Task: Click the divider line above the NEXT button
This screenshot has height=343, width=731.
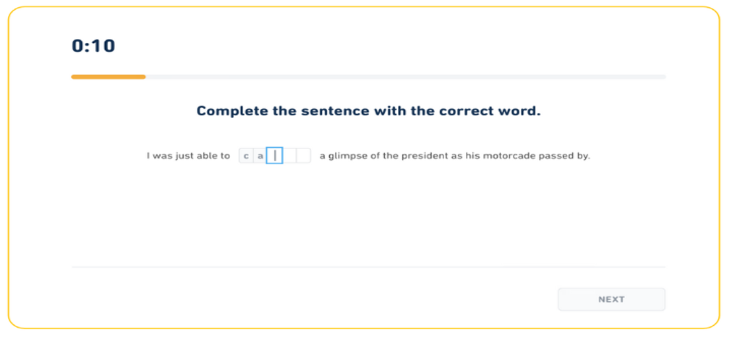Action: (x=368, y=267)
